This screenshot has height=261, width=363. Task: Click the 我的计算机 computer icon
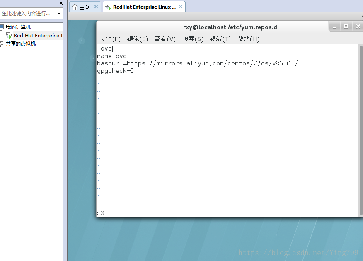tap(2, 27)
